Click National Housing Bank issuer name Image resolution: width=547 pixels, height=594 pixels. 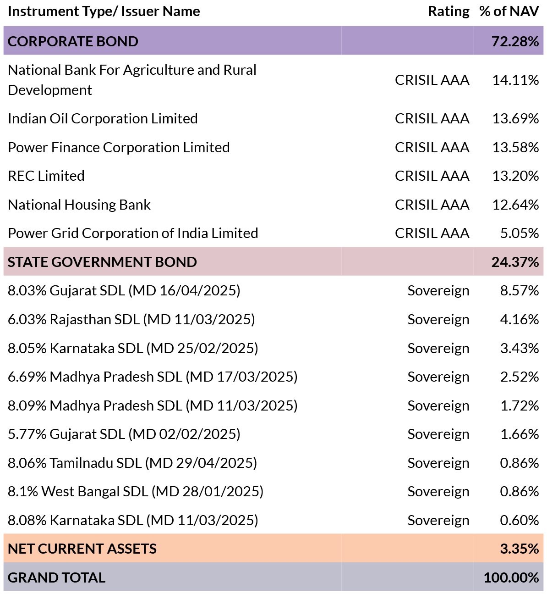[x=79, y=205]
